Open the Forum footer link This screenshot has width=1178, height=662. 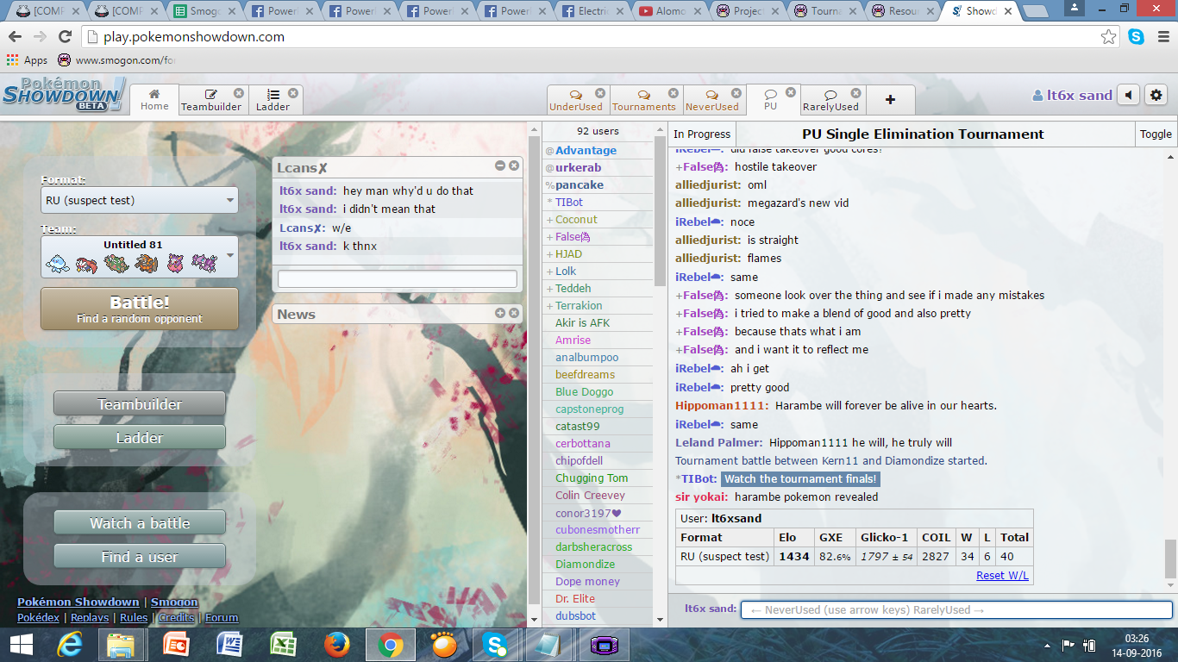click(x=222, y=617)
